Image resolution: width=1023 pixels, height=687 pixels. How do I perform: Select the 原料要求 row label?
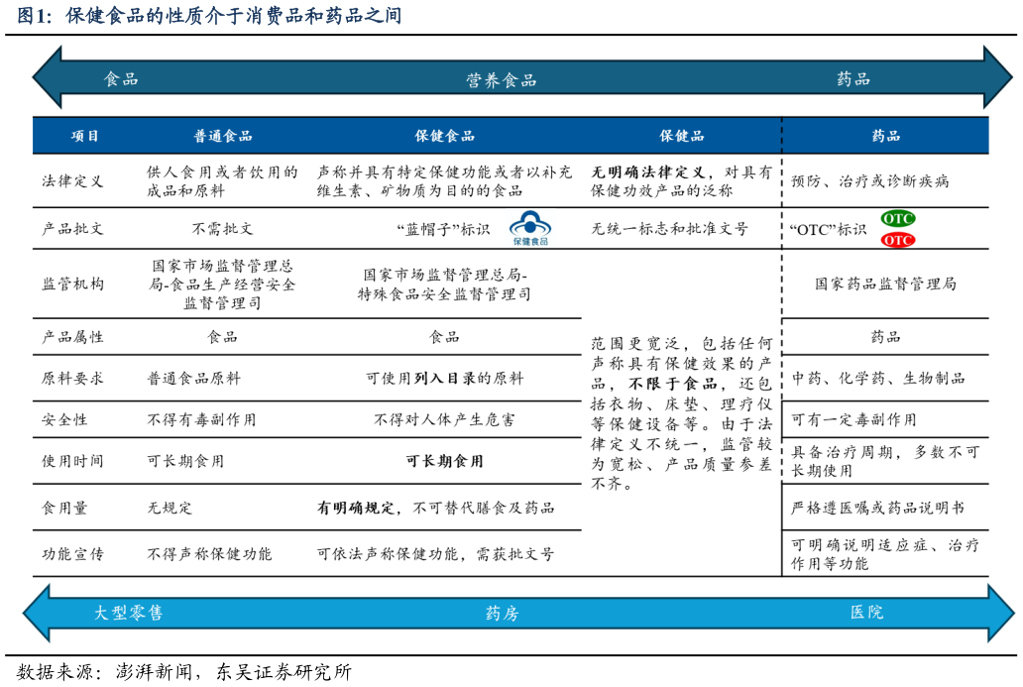(72, 378)
